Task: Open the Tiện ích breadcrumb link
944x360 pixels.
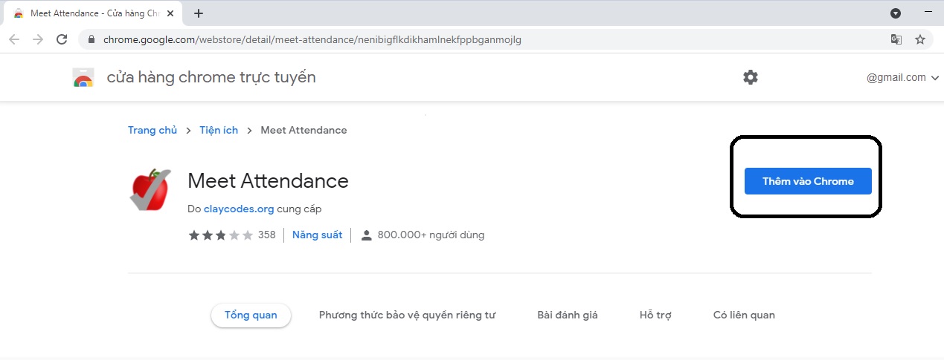Action: [219, 130]
